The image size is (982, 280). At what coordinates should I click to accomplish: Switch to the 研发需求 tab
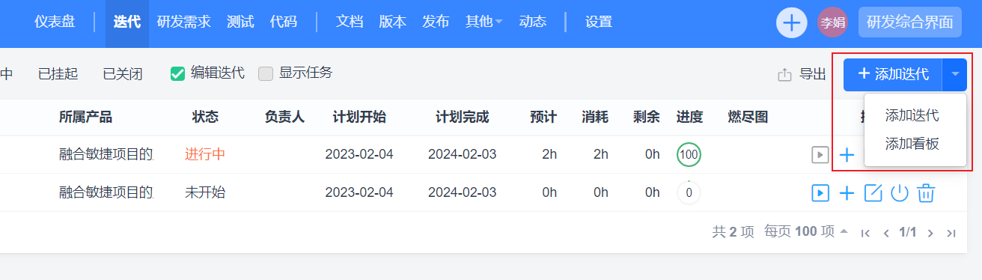(x=185, y=22)
